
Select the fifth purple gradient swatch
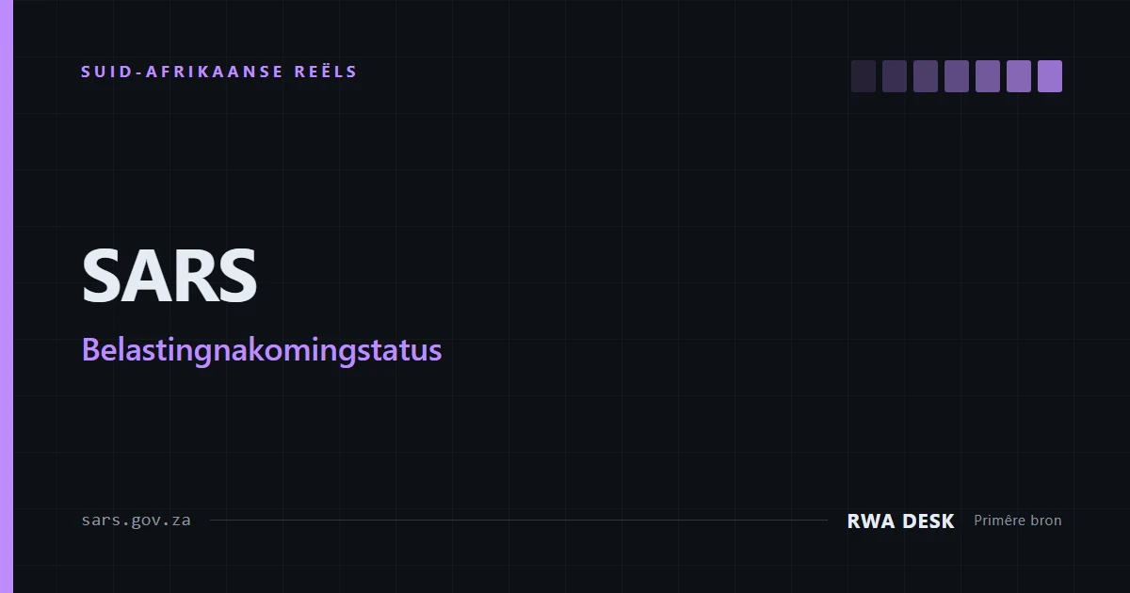tap(988, 76)
